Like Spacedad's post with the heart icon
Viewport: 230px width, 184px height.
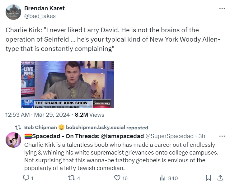(117, 178)
